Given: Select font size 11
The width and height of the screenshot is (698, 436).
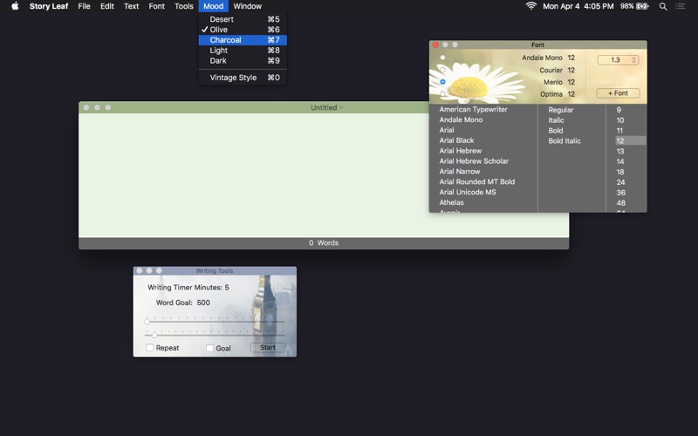Looking at the screenshot, I should point(619,130).
